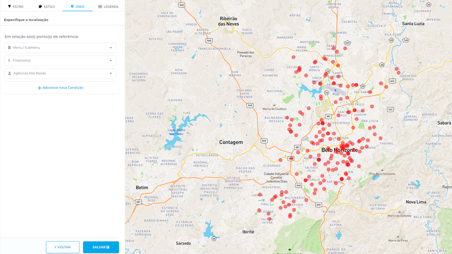452x254 pixels.
Task: Go back with the Voltar button
Action: click(62, 247)
